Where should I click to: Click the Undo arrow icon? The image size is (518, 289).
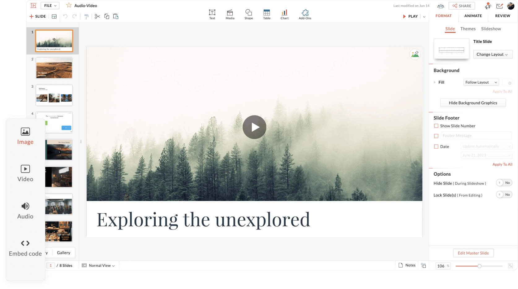coord(65,16)
